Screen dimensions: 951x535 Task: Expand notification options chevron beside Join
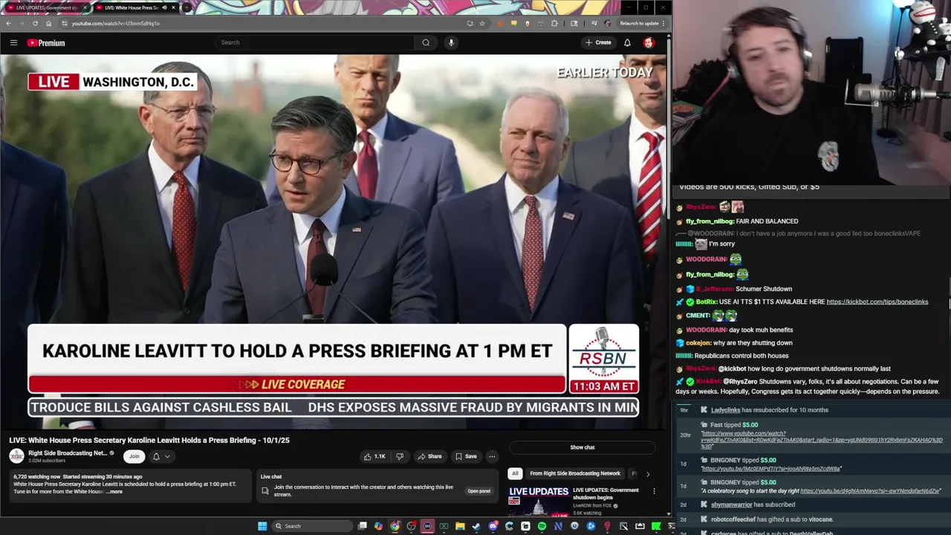tap(167, 456)
